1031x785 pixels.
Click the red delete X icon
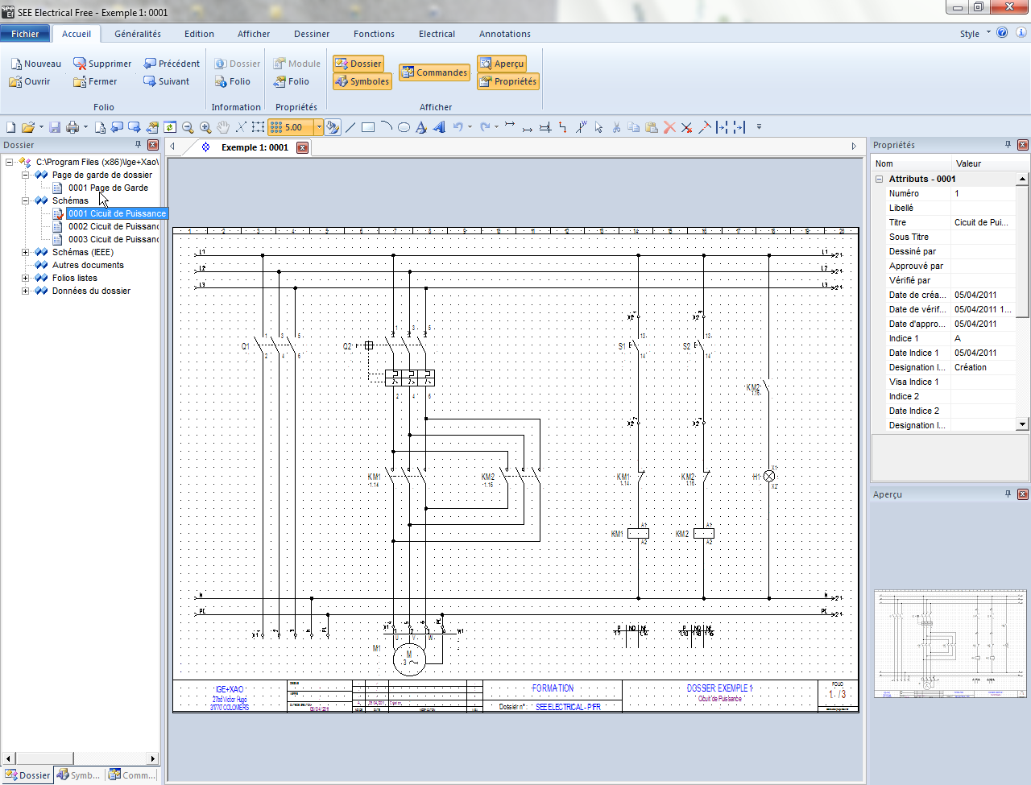pyautogui.click(x=669, y=127)
